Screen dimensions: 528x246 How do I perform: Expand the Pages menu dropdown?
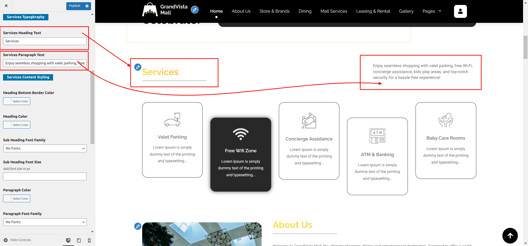coord(432,11)
